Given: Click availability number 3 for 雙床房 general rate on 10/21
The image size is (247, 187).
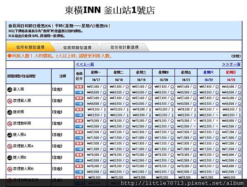Looking at the screenshot, I should tap(195, 115).
